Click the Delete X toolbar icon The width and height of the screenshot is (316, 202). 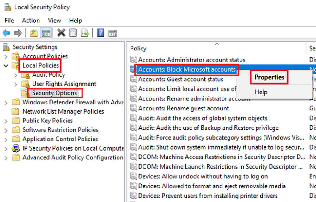coord(61,33)
